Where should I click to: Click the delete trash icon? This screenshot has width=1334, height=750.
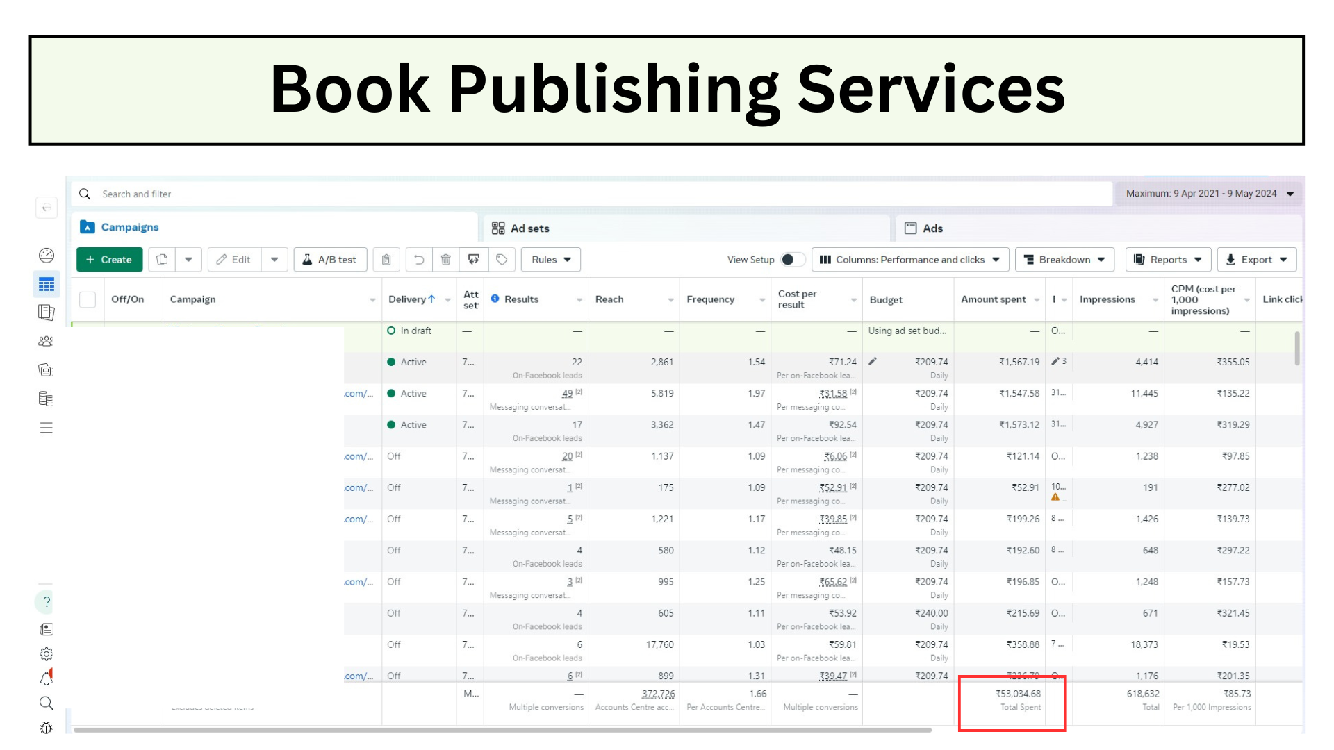pyautogui.click(x=445, y=260)
